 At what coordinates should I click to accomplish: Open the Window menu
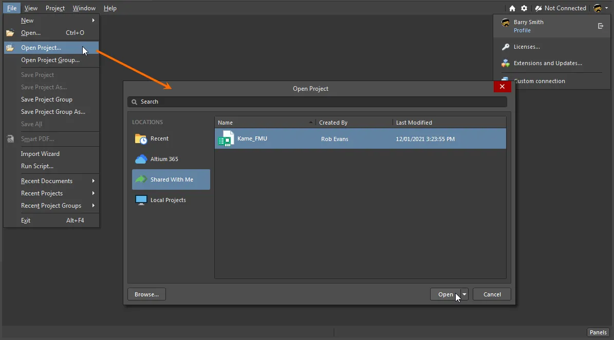tap(84, 8)
